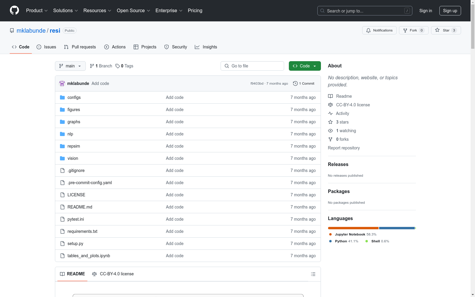Click the Search or jump to field
Screen dimensions: 475x297
click(x=365, y=11)
